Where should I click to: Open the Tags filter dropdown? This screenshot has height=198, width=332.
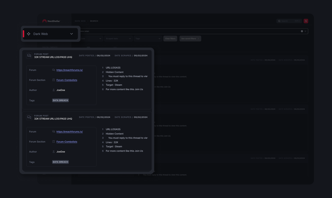pos(148,39)
